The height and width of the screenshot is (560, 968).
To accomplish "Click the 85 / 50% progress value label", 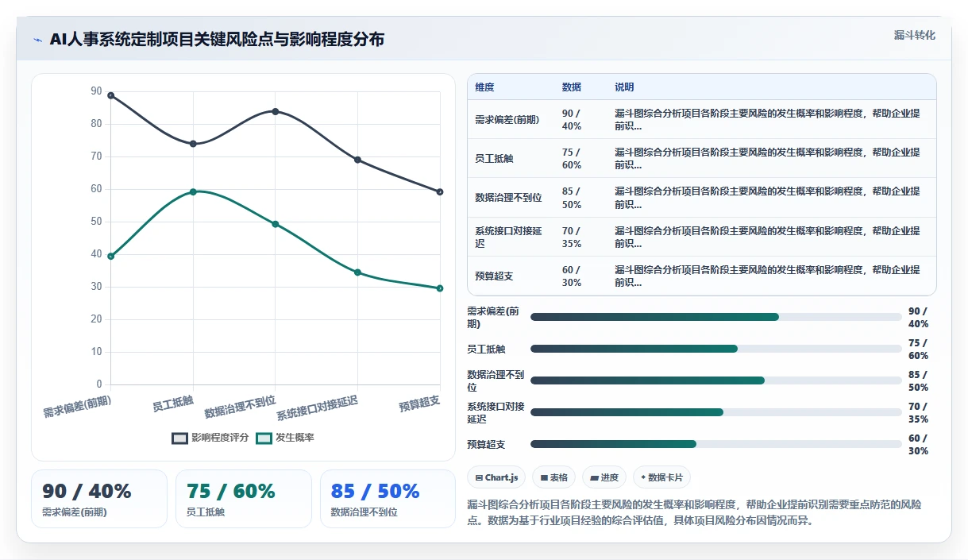I will click(x=919, y=380).
